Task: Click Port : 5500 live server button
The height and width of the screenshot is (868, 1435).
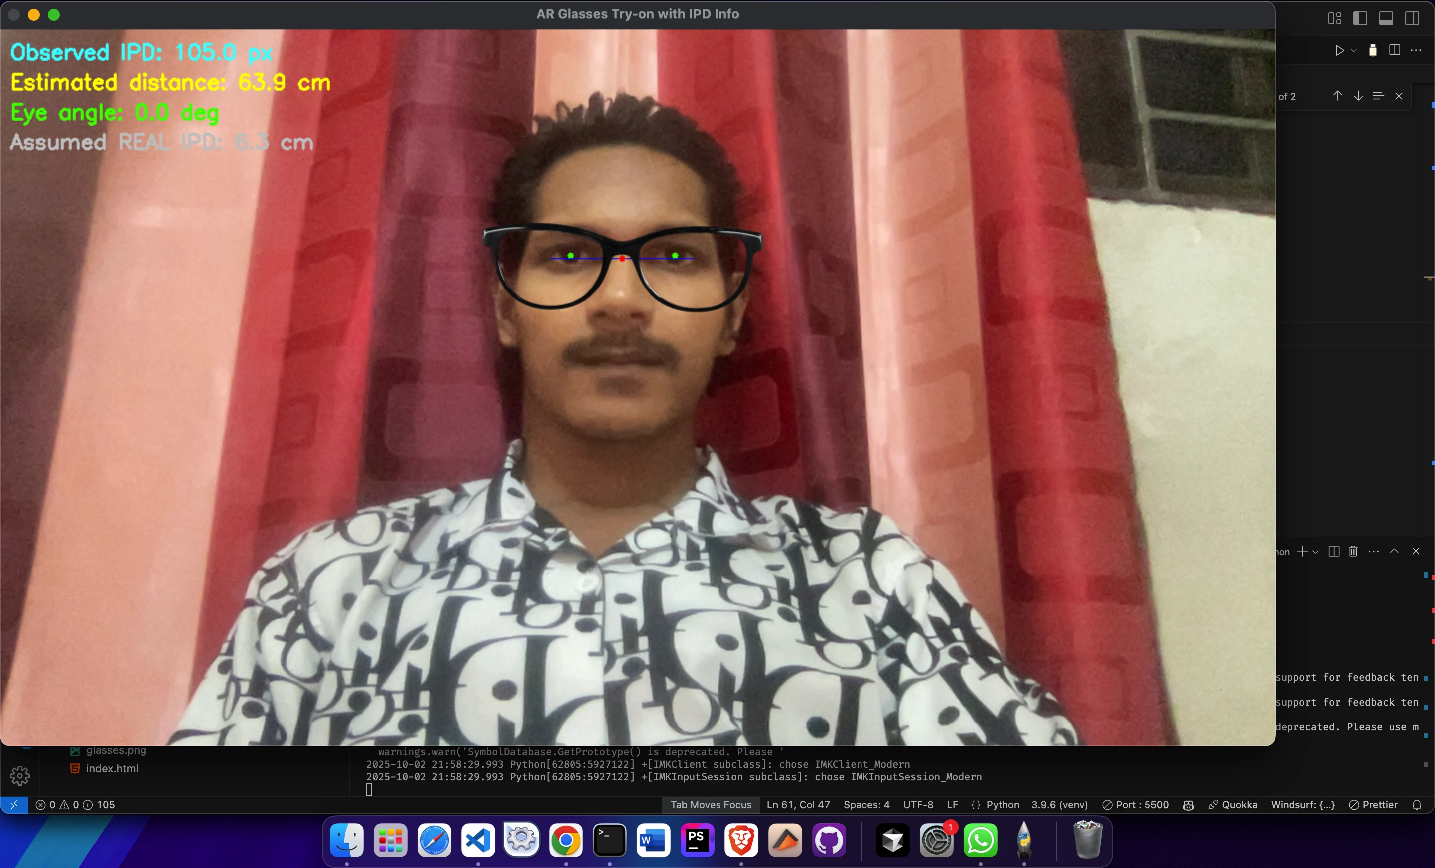Action: 1136,805
